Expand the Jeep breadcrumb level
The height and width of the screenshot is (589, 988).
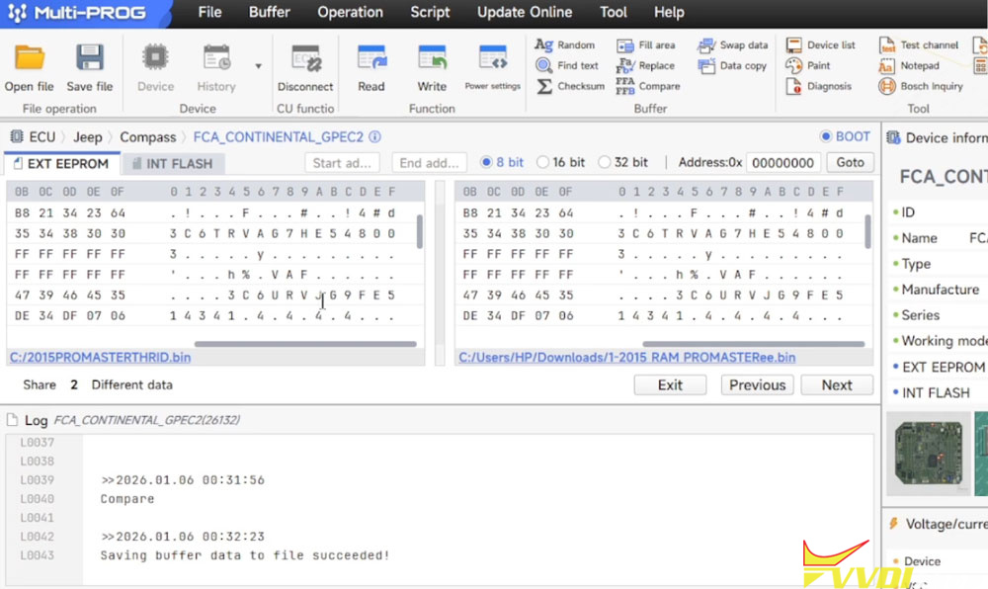(87, 137)
